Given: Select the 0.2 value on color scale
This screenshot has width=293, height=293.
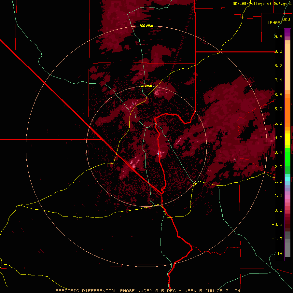Looking at the screenshot, I should click(x=278, y=210).
